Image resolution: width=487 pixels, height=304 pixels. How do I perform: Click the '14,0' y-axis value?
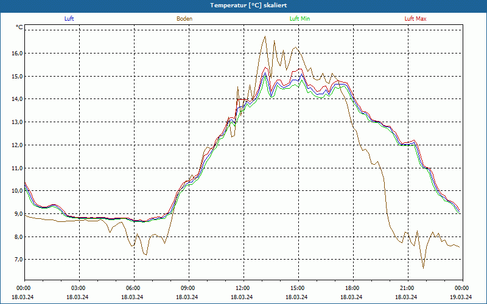point(17,99)
